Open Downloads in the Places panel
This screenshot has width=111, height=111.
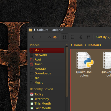[x=47, y=74]
